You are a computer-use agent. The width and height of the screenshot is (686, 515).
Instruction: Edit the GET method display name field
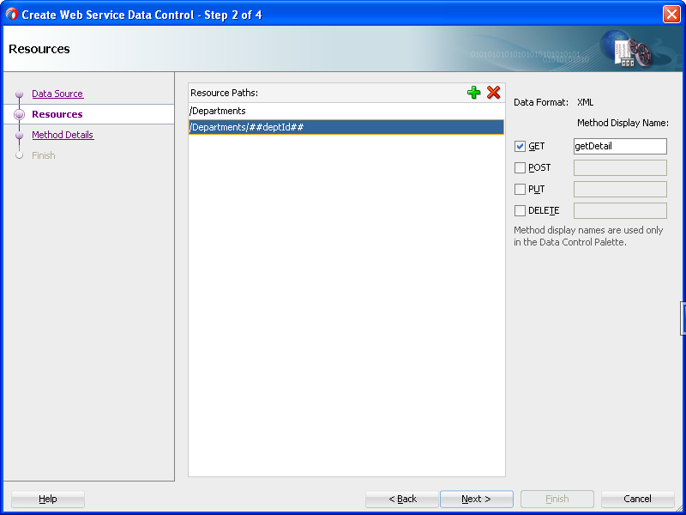pos(620,146)
